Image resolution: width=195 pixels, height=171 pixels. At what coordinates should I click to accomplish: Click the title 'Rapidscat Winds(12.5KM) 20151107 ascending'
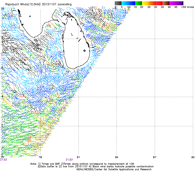[x=38, y=4]
